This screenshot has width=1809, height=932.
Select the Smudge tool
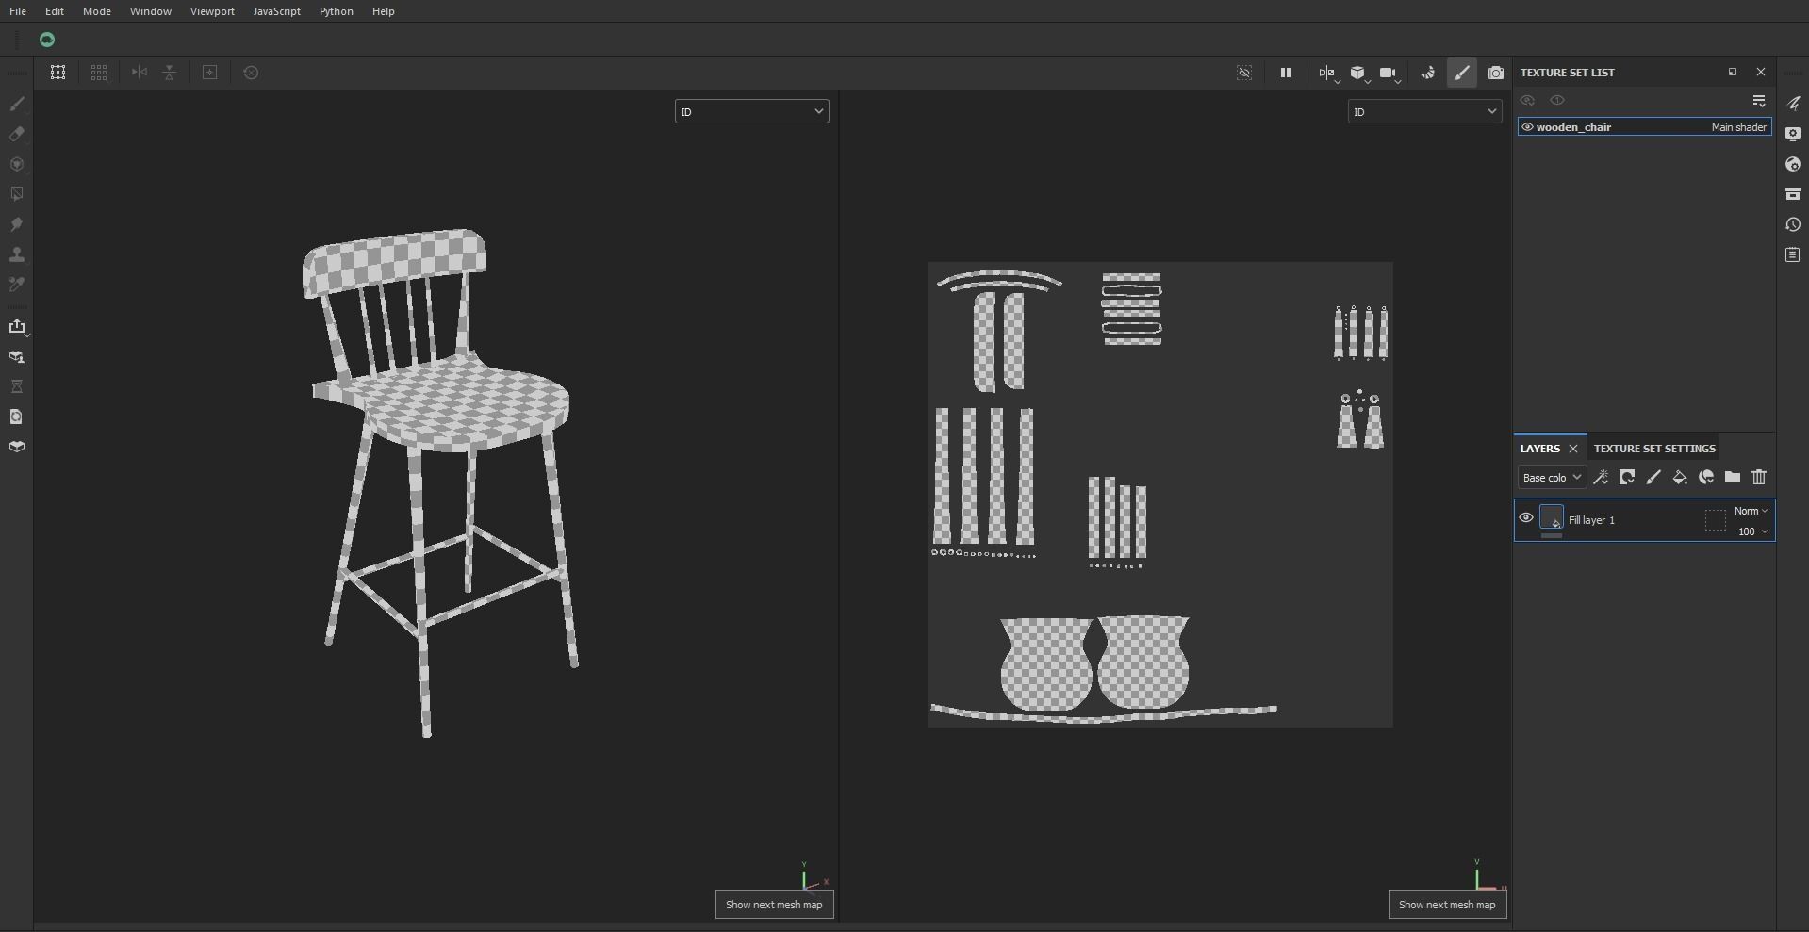17,224
